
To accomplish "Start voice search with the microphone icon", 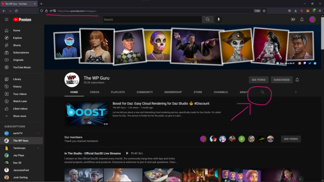I will 219,19.
